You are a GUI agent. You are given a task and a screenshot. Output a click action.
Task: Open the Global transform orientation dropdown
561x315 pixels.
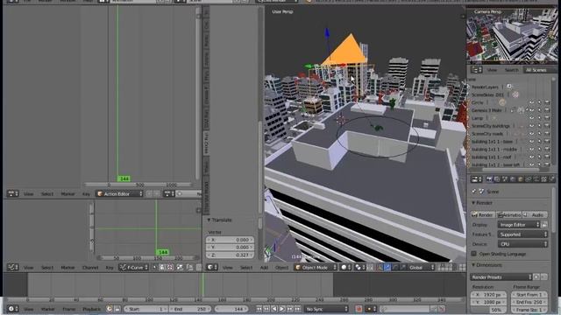pyautogui.click(x=421, y=267)
